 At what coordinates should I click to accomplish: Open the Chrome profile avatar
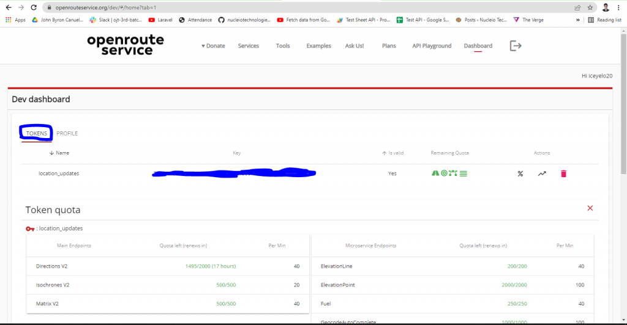pos(606,7)
